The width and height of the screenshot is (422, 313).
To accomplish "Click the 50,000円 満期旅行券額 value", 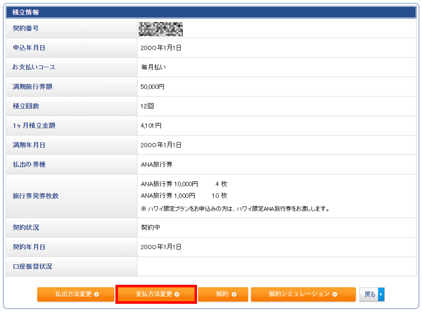I will click(152, 87).
